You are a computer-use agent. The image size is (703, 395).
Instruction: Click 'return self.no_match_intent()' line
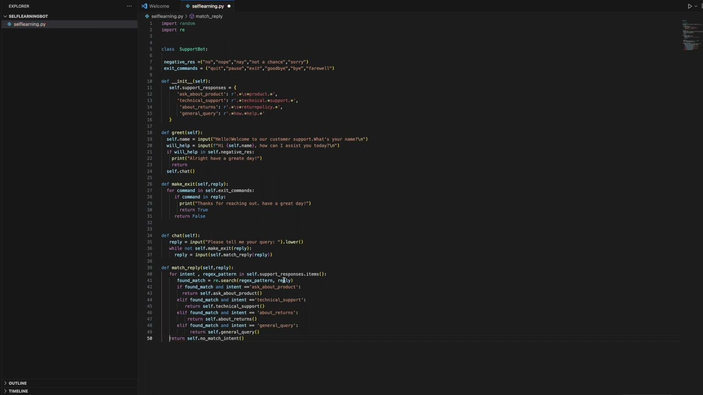pos(207,338)
